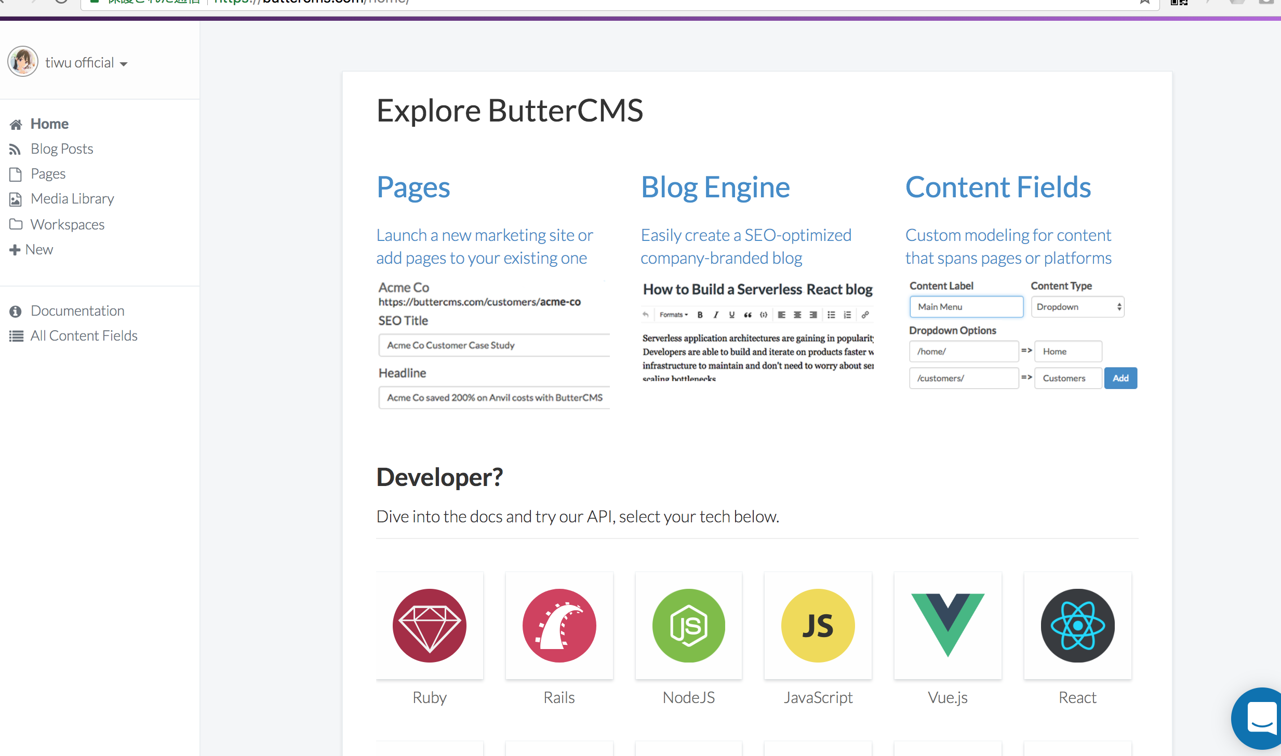Open Blog Posts in the sidebar
1281x756 pixels.
tap(62, 148)
